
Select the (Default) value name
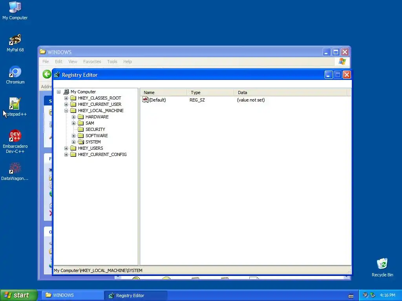click(x=157, y=100)
